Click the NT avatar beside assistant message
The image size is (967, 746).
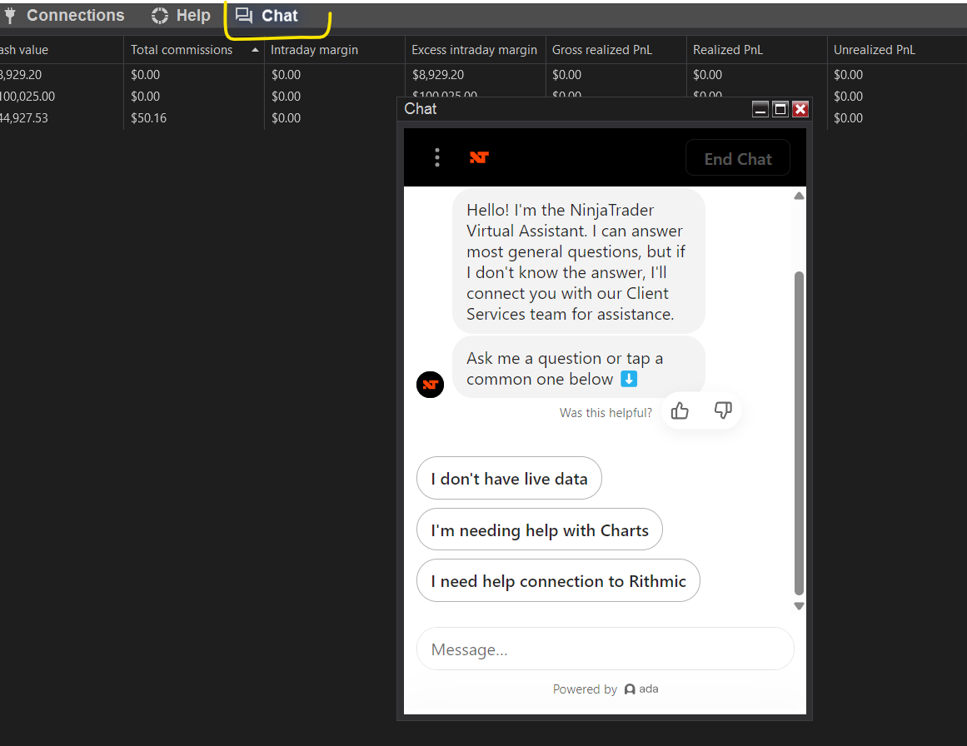[430, 385]
